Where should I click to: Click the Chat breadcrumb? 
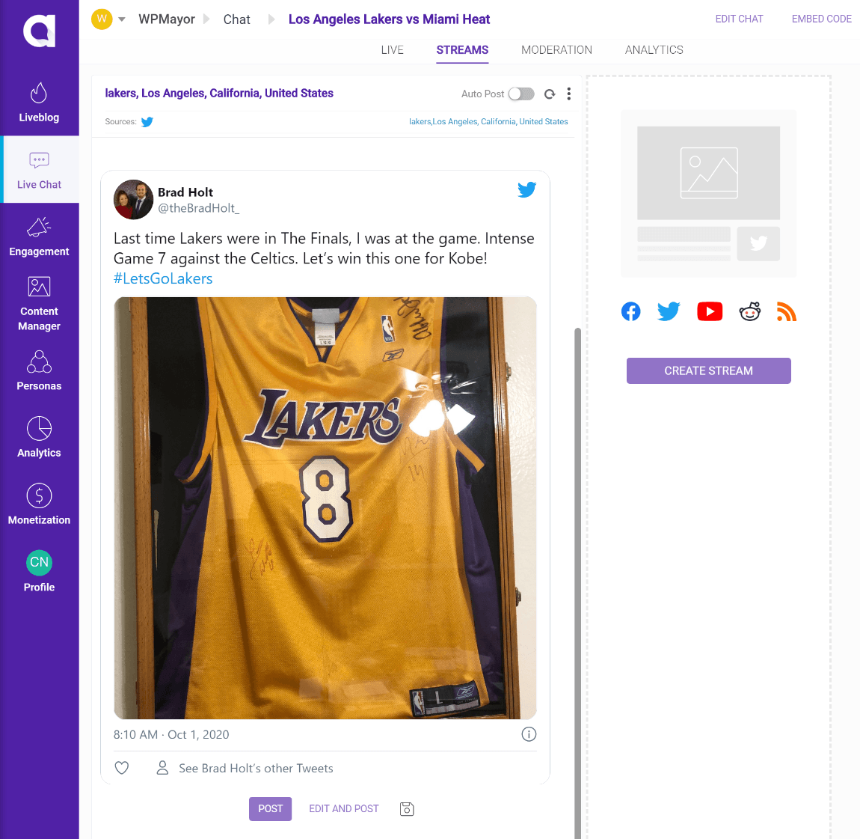pos(236,19)
